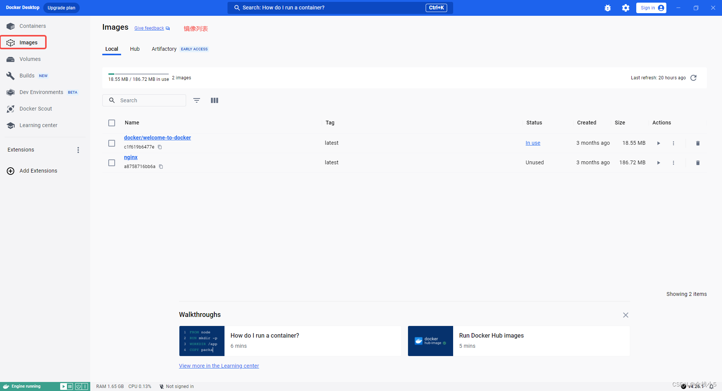Screen dimensions: 722x391
Task: Toggle the select-all images checkbox
Action: [x=112, y=123]
